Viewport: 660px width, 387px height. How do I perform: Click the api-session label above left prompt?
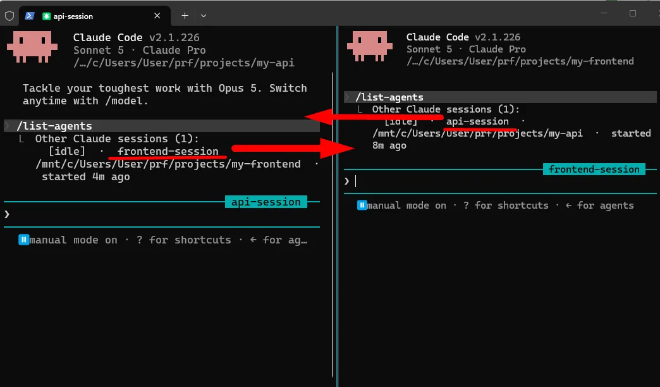266,202
